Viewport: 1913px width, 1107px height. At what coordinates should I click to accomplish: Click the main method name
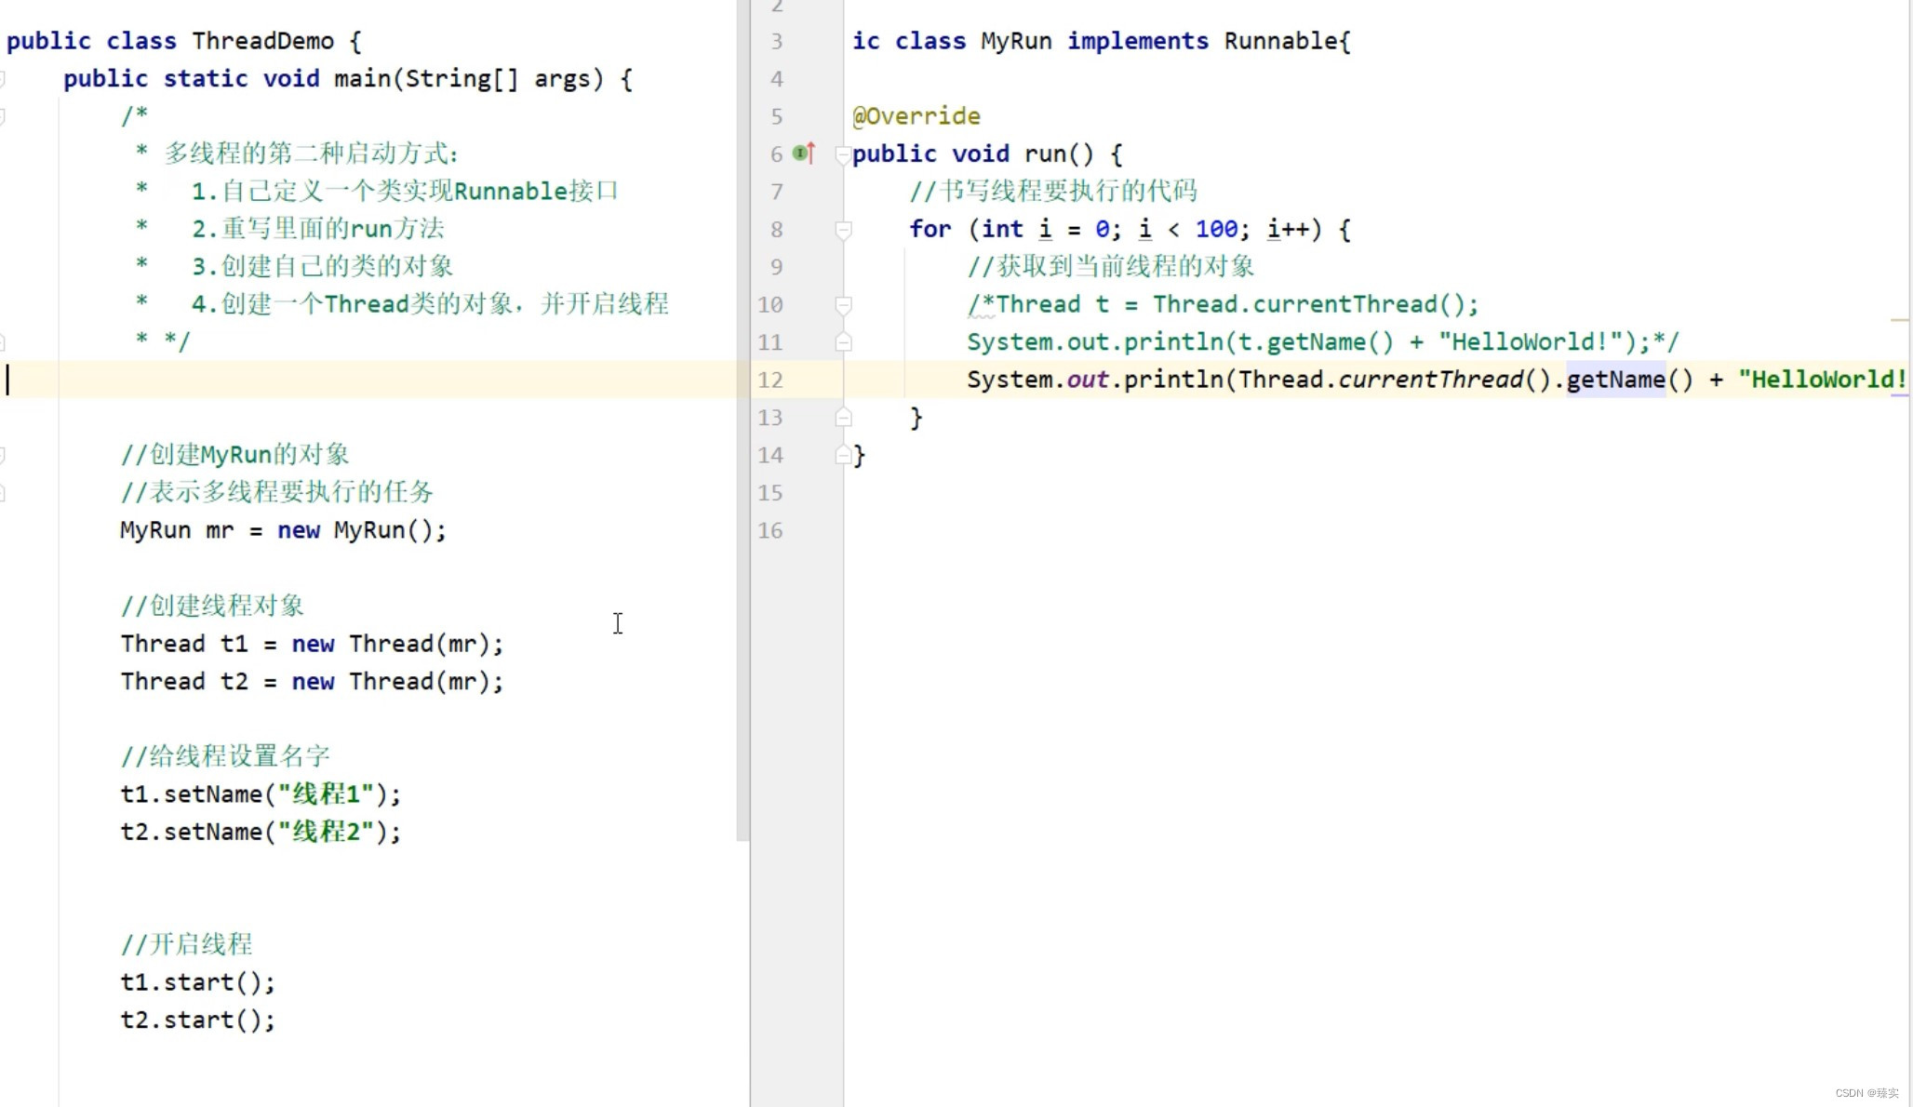pos(363,79)
